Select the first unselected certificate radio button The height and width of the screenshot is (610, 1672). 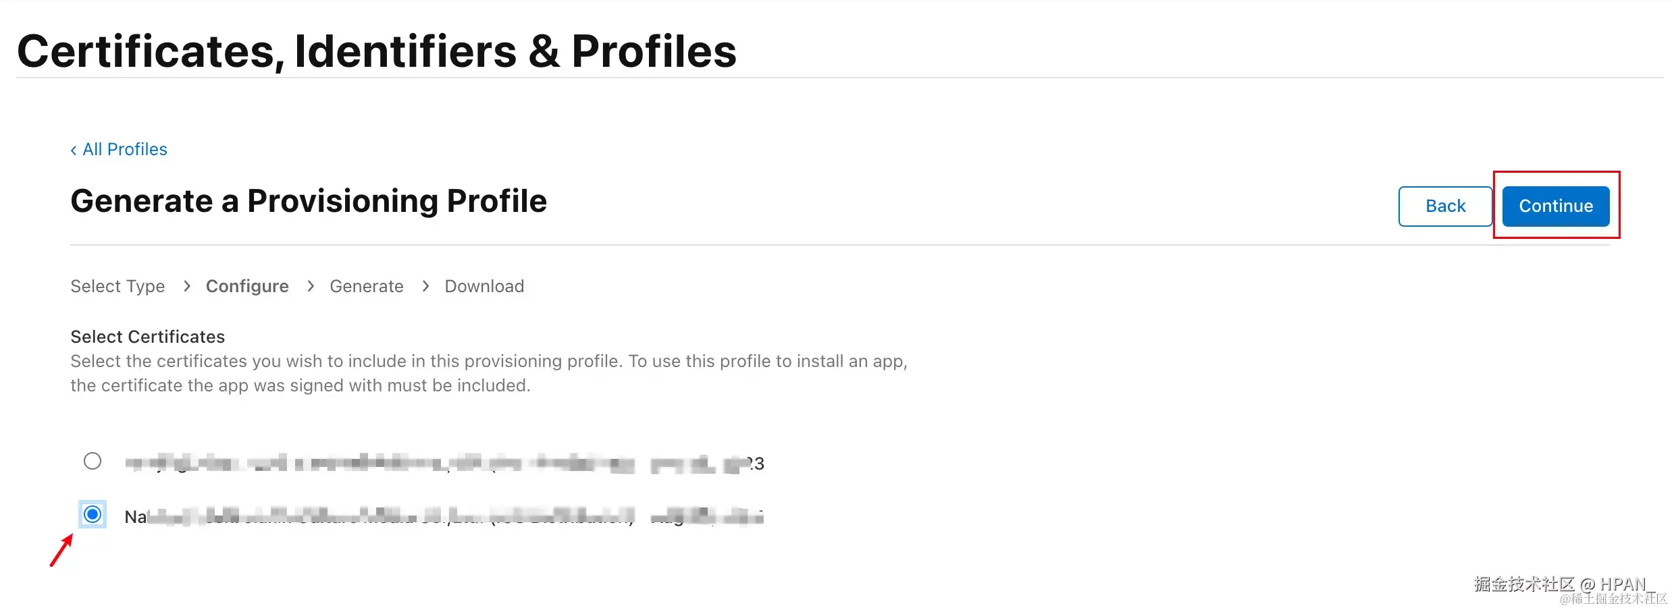click(93, 461)
